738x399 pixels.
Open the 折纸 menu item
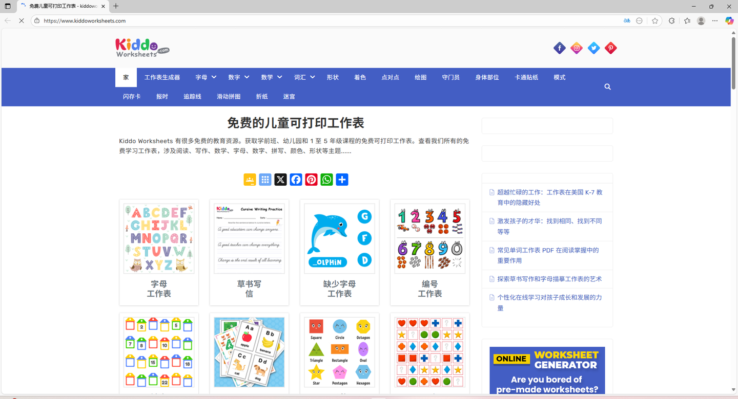click(x=262, y=96)
